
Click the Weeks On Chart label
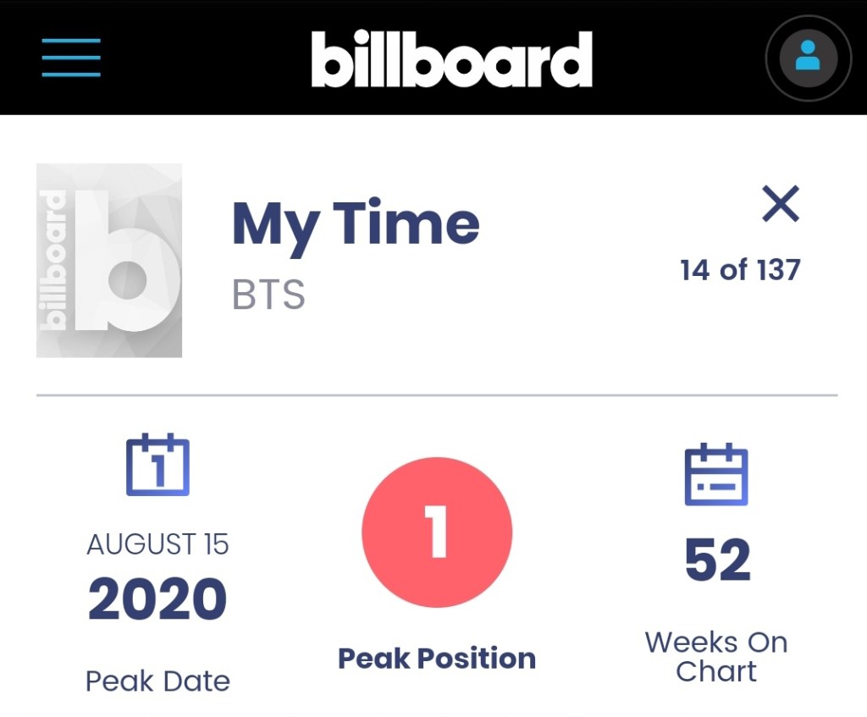[x=716, y=656]
